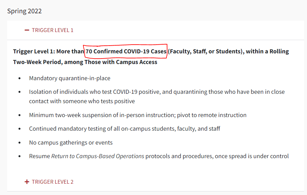Screen dimensions: 307x195
Task: Click the minus icon beside Trigger Level 1
Action: (x=27, y=30)
